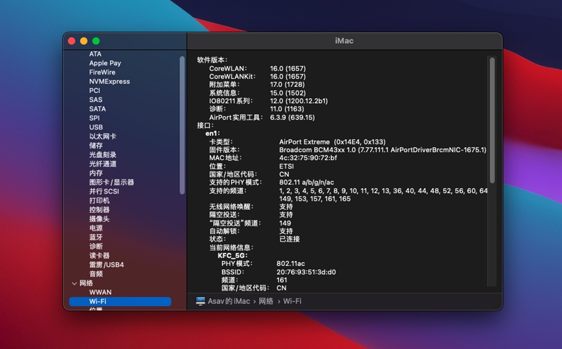Open the 摄像头 sidebar entry
Viewport: 562px width, 349px height.
tap(99, 219)
